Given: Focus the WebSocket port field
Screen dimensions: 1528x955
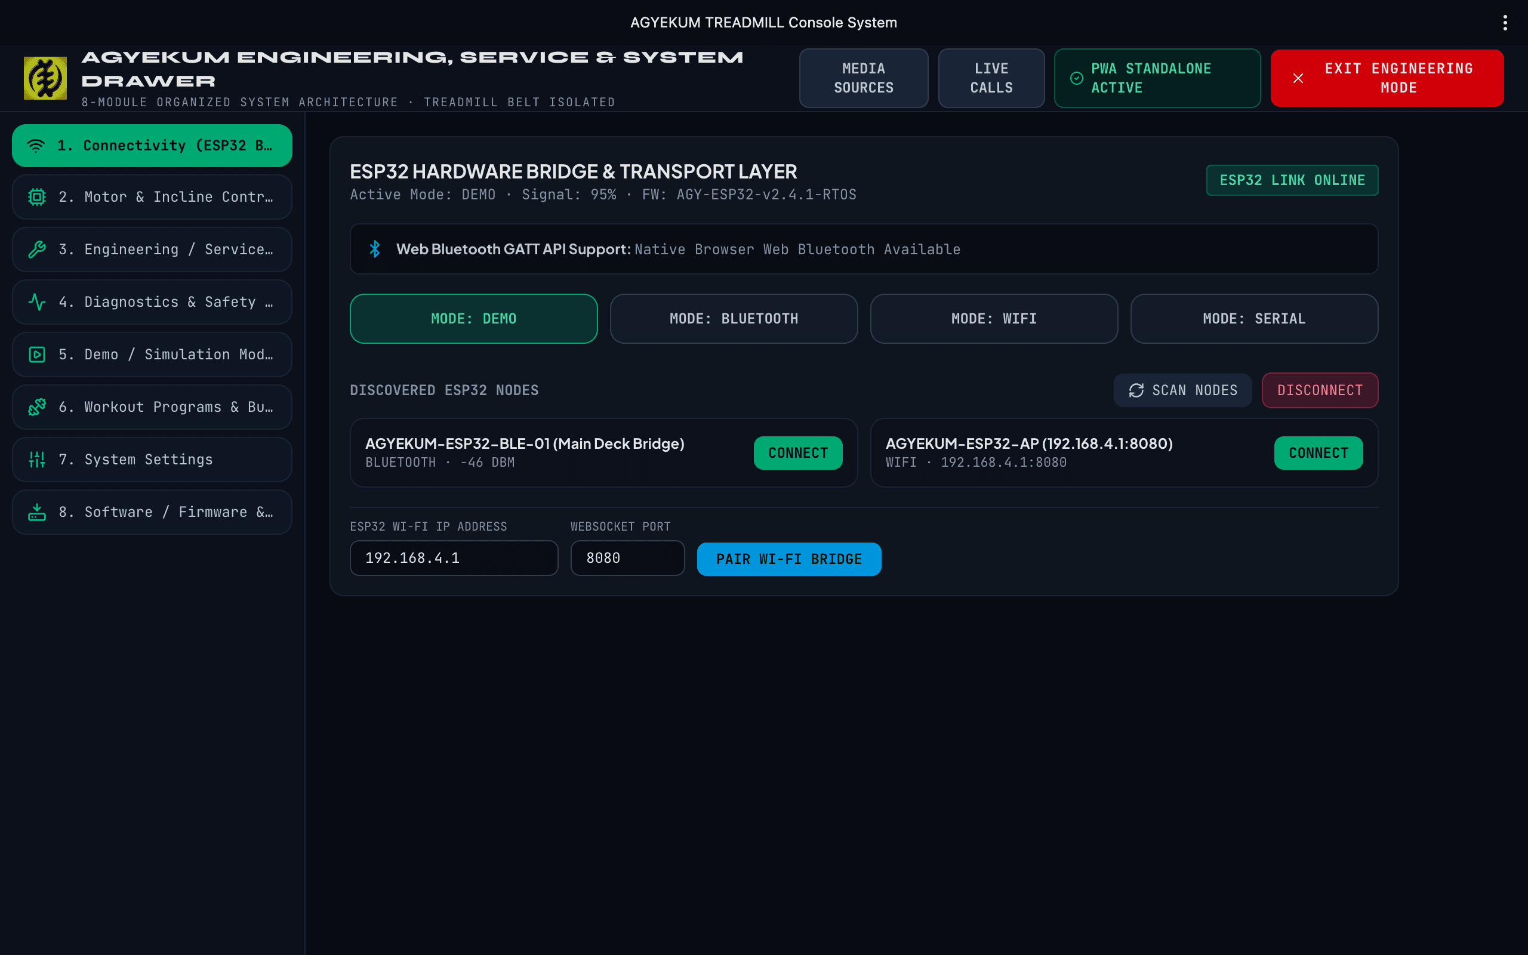Looking at the screenshot, I should pos(627,557).
